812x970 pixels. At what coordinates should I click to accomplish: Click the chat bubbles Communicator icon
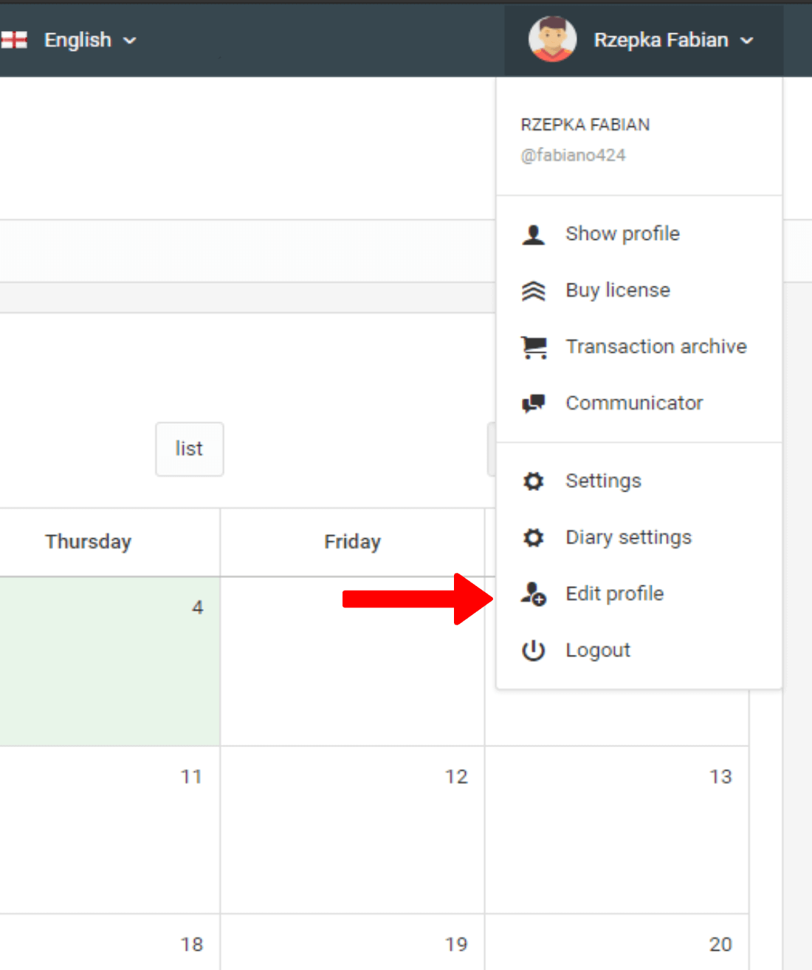[533, 403]
